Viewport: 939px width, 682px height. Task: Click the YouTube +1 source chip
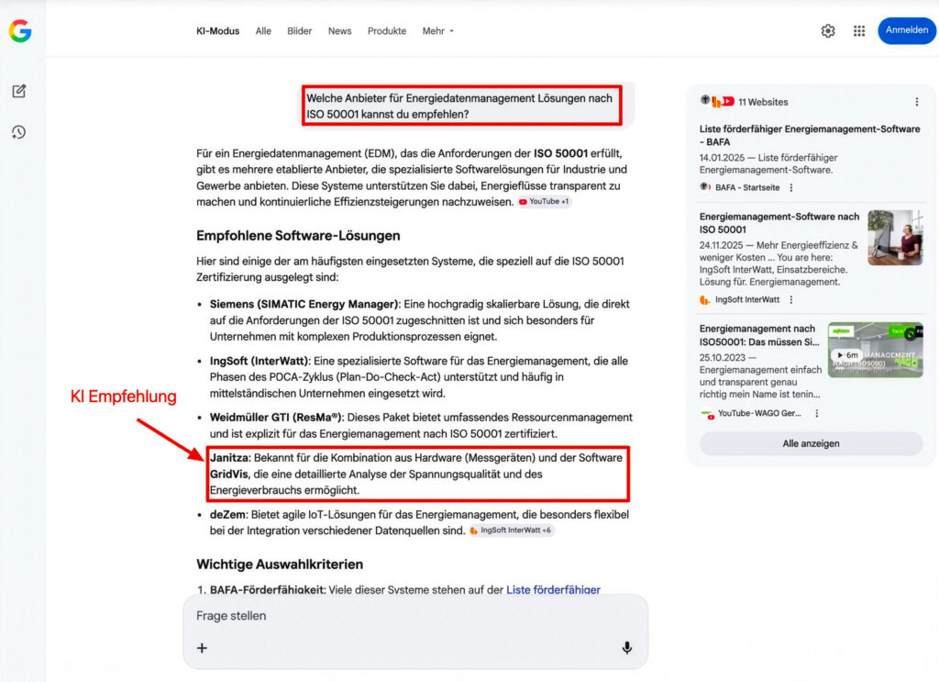(544, 201)
